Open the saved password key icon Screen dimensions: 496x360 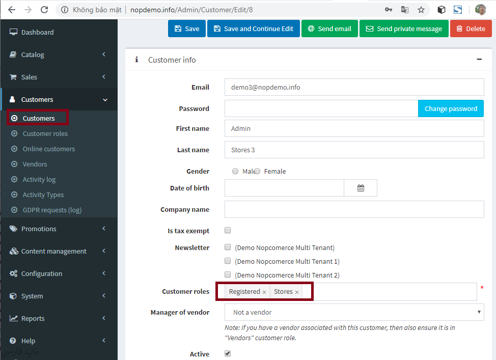click(389, 10)
